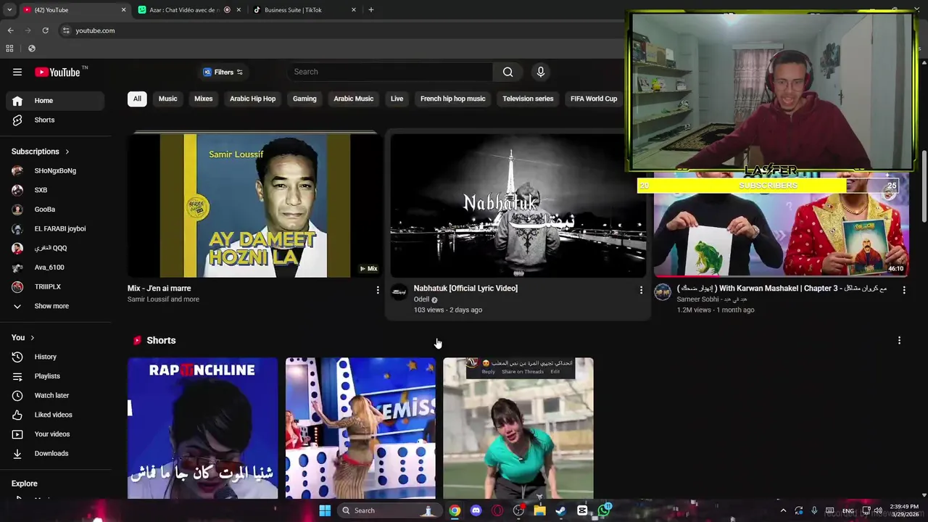Open the Odeil channel avatar

[399, 292]
